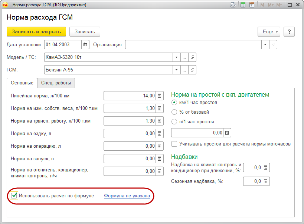Maximize the Норма расхода ГСМ window
Screen dimensions: 304x224
290,5
